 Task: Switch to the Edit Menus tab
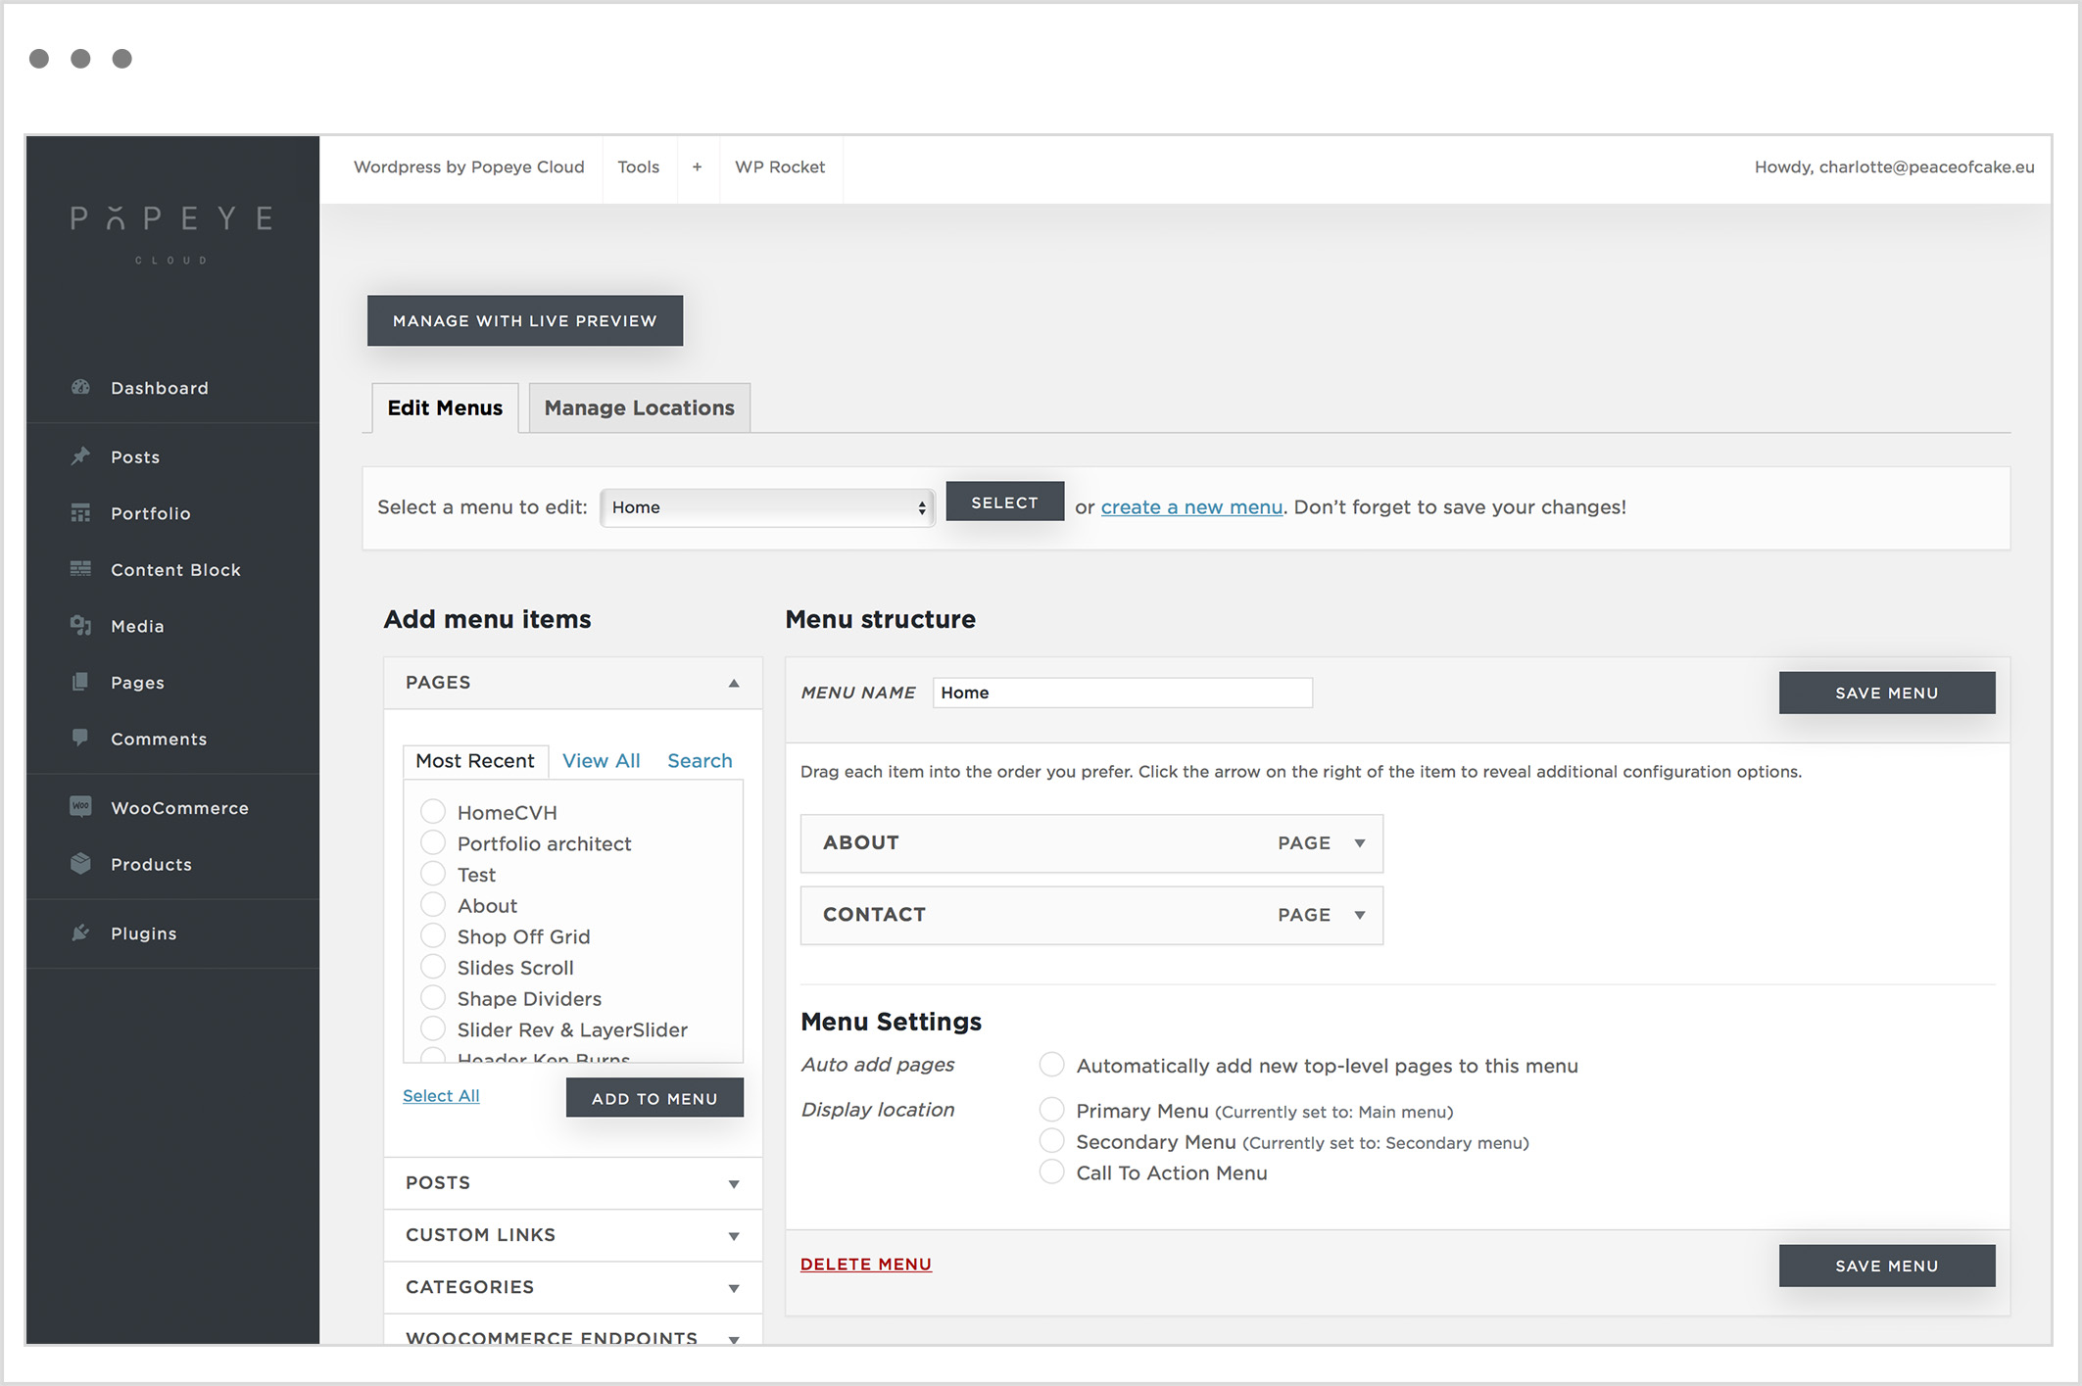(445, 407)
